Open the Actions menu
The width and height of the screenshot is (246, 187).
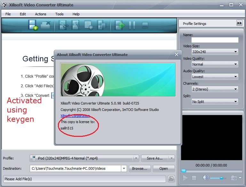click(x=41, y=14)
